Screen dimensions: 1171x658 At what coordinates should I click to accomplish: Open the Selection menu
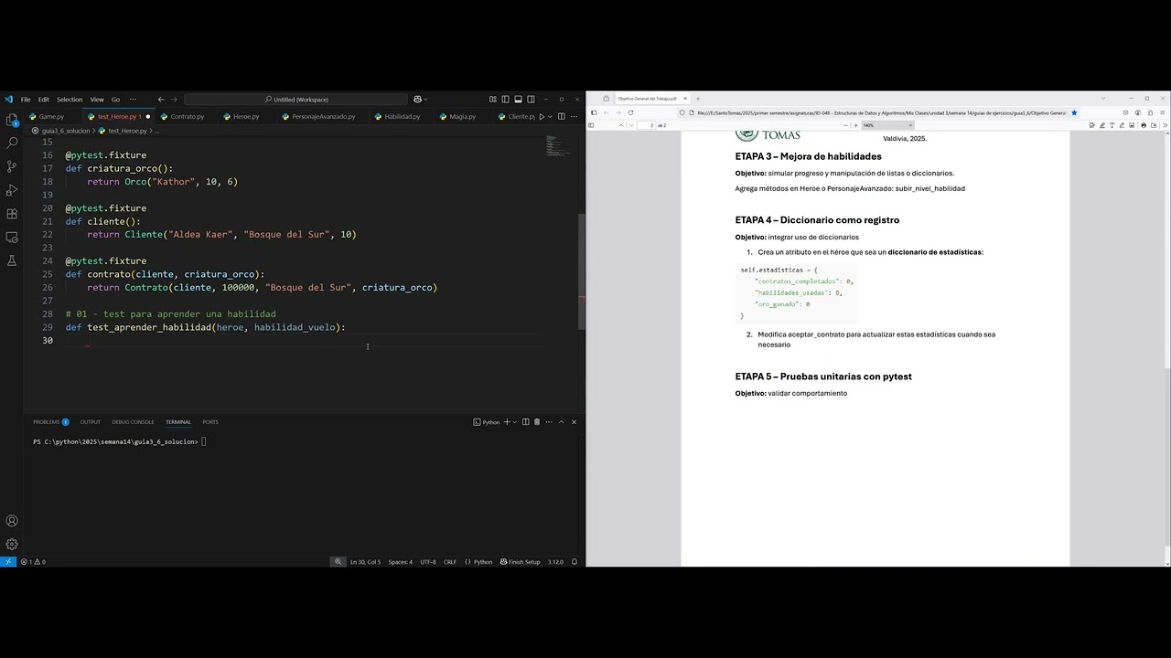pos(70,100)
